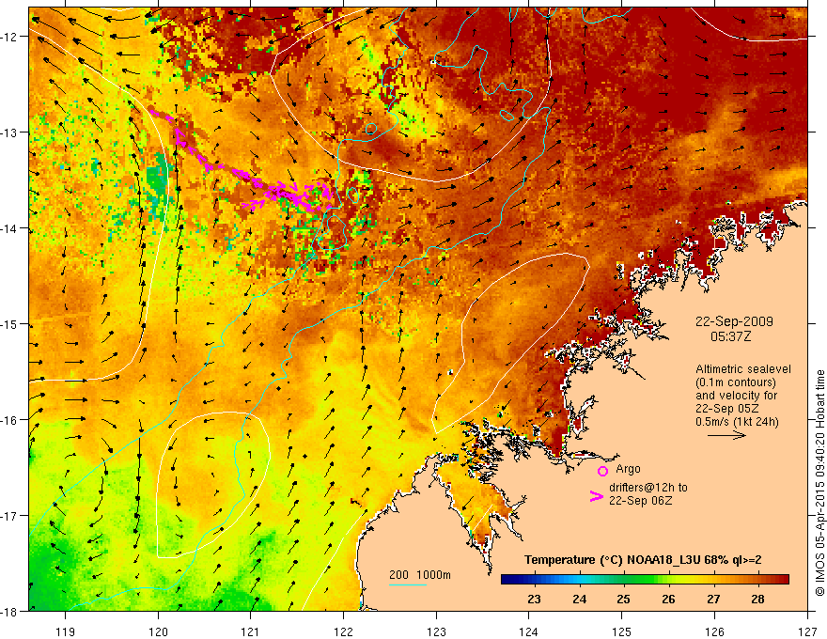The width and height of the screenshot is (827, 639).
Task: Click the '(0.1m contours)' legend text
Action: click(736, 382)
